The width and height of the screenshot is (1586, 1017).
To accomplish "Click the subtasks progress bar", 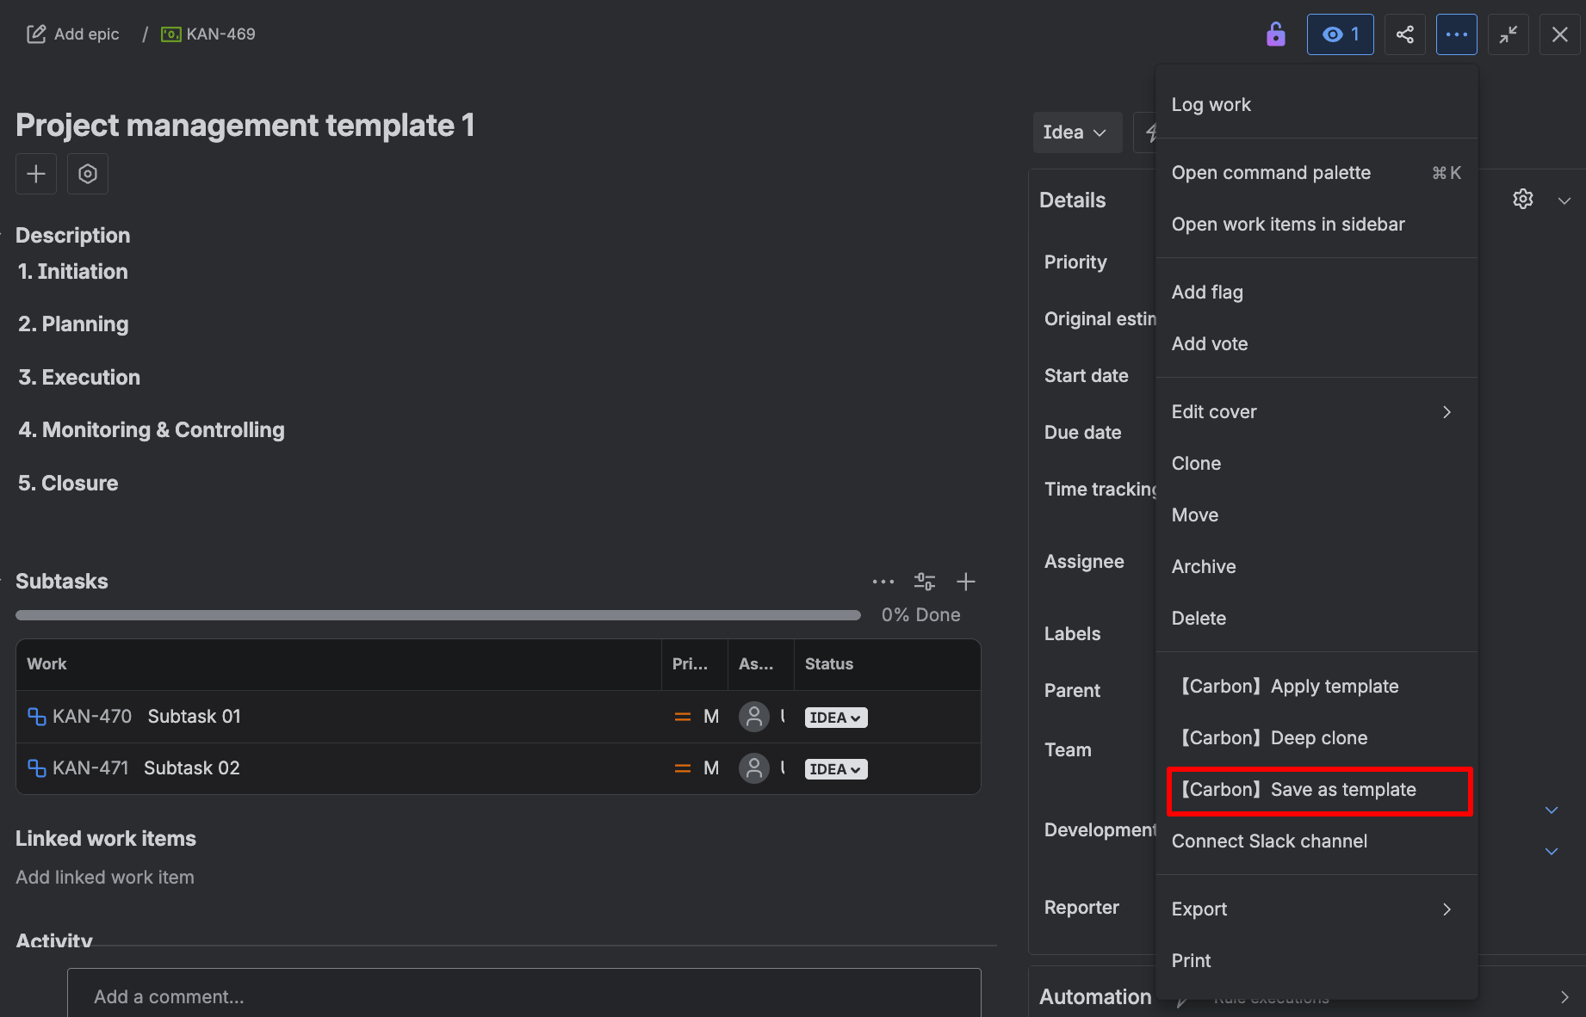I will click(x=437, y=614).
